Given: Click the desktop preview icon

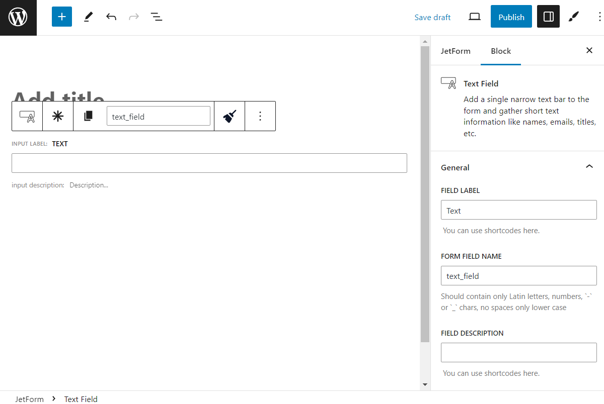Looking at the screenshot, I should [474, 17].
